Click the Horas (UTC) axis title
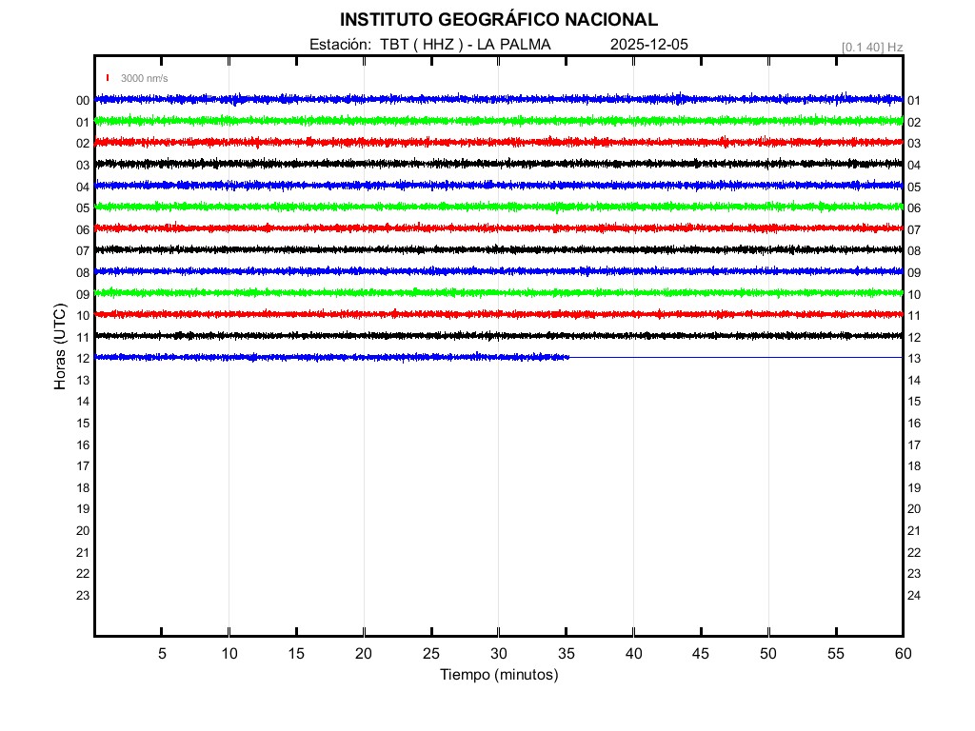Screen dimensions: 975x731 60,347
